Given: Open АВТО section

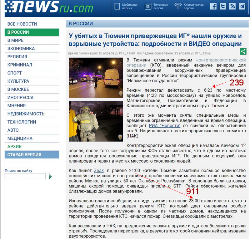Looking at the screenshot, I should 32,130.
